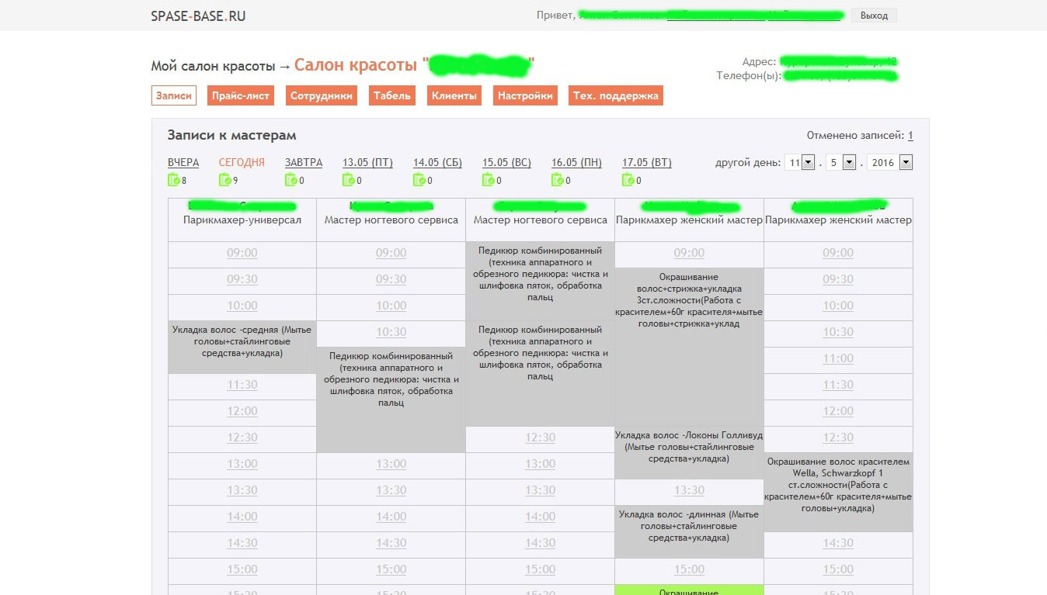Screen dimensions: 1047x595
Task: Select the 11:00 time slot
Action: tap(839, 358)
